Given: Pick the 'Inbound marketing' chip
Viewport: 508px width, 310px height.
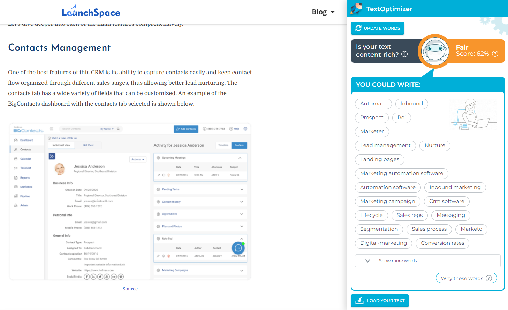Looking at the screenshot, I should [455, 187].
